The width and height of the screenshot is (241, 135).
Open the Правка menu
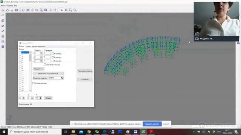tap(10, 6)
